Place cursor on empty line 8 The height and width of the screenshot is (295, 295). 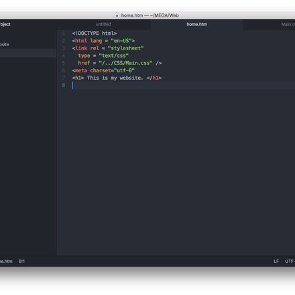tap(183, 85)
